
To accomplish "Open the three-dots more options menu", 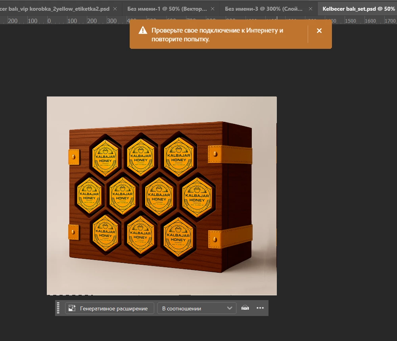I will click(x=260, y=308).
